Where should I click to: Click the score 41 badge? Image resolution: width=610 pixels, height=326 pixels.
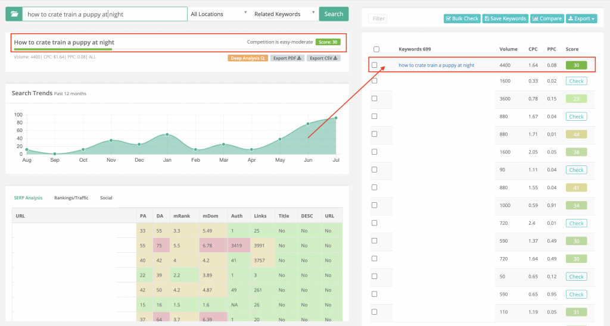click(x=576, y=187)
